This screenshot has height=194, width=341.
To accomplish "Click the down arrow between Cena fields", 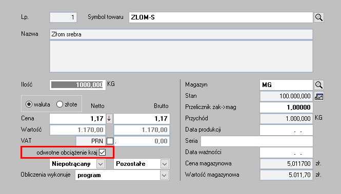I will (x=109, y=118).
